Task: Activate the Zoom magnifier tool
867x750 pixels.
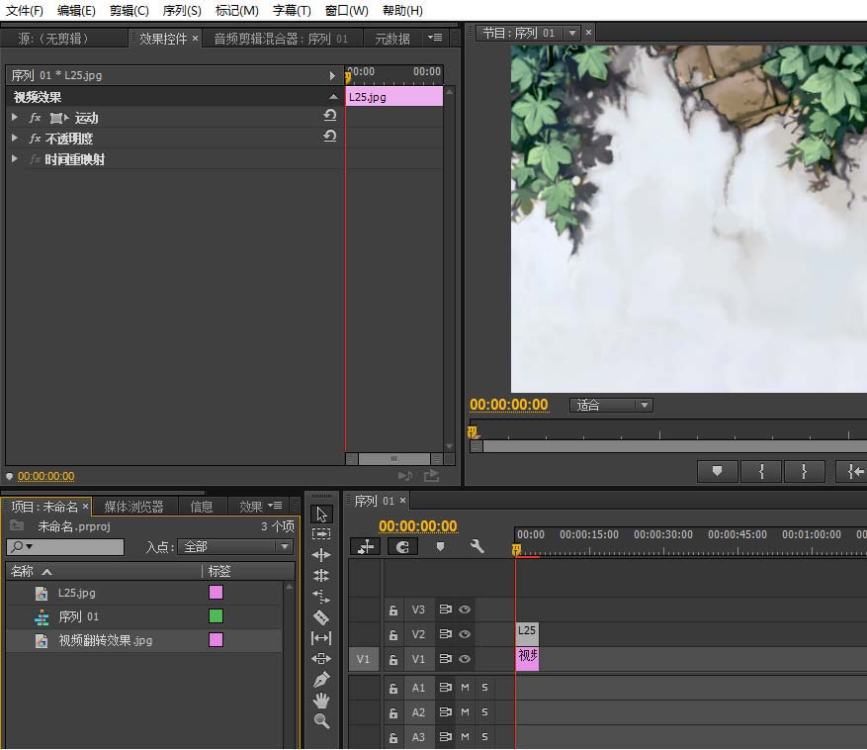Action: click(x=321, y=722)
